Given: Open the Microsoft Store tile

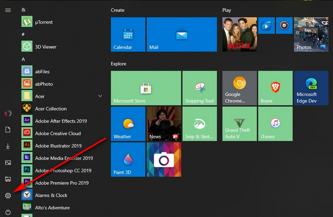Looking at the screenshot, I should [146, 88].
